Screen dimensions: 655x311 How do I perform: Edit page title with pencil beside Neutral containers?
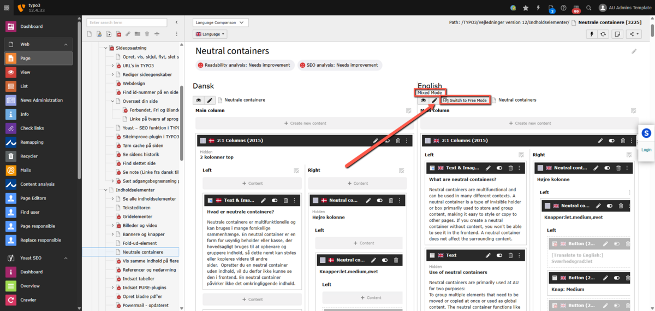pyautogui.click(x=634, y=51)
